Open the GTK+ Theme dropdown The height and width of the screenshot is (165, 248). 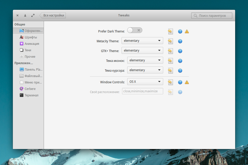[x=142, y=51]
